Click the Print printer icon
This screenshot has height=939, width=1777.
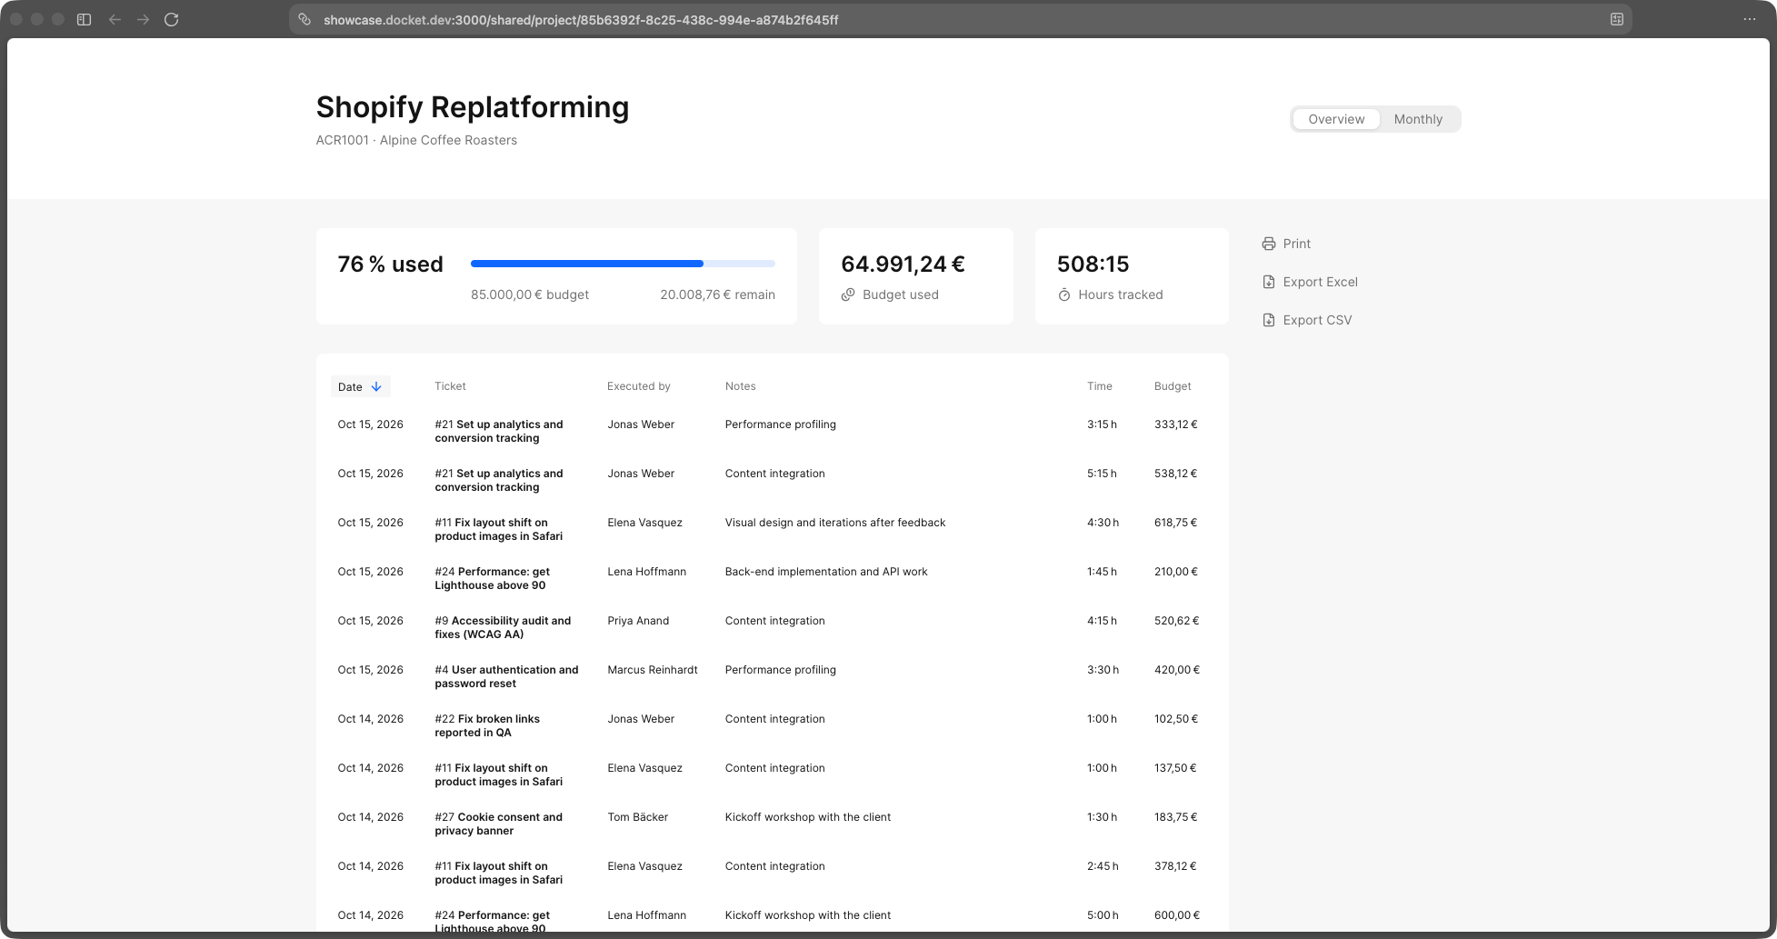pos(1269,244)
